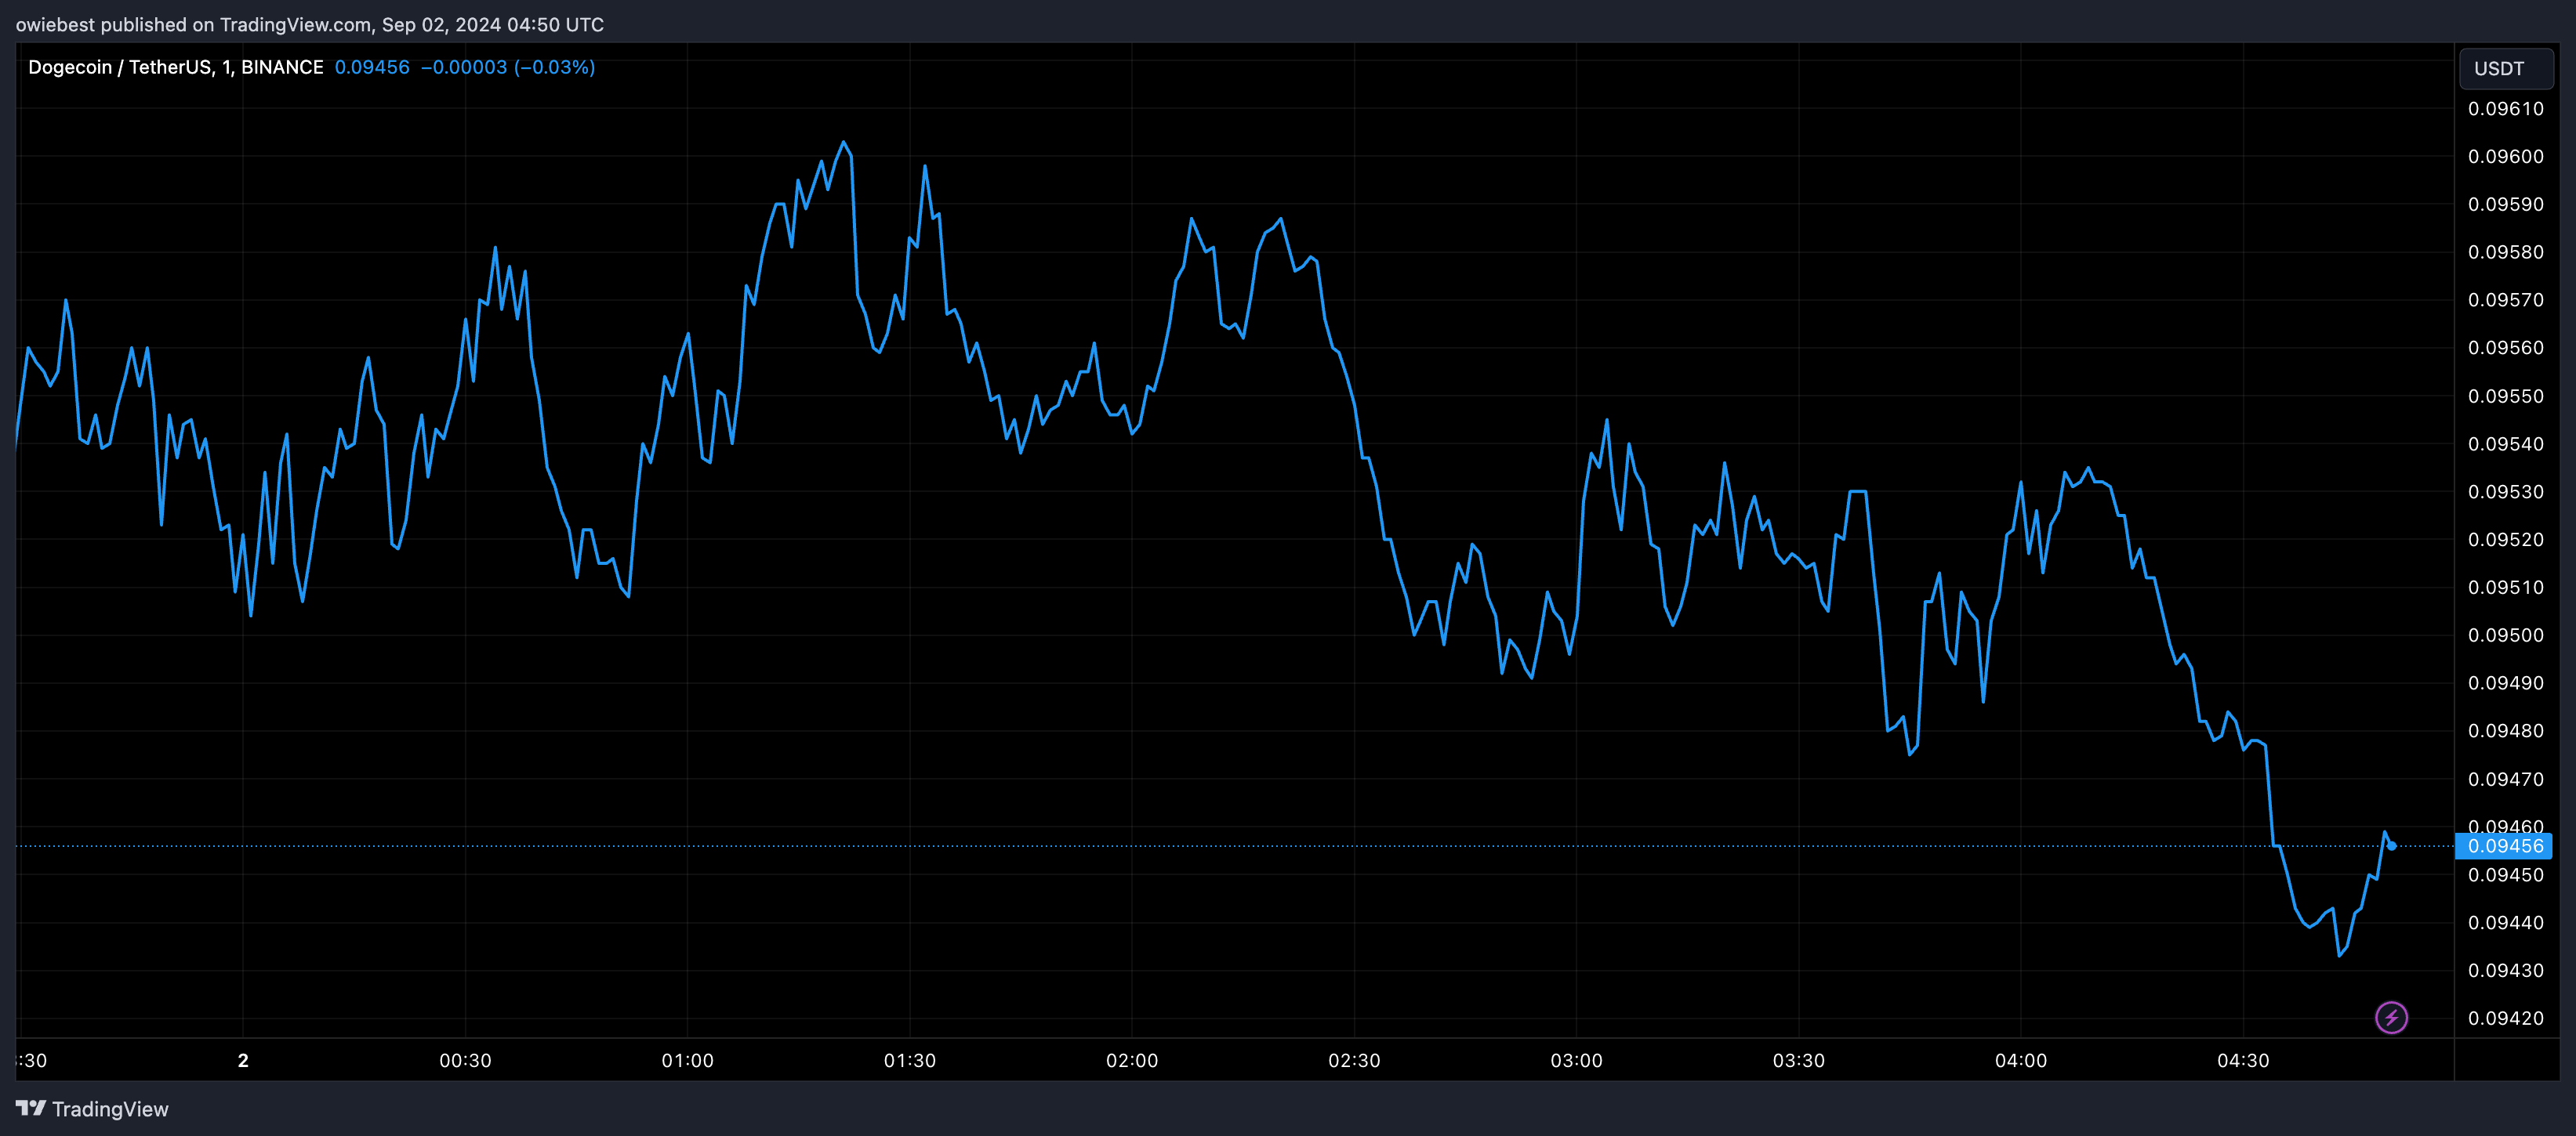The height and width of the screenshot is (1136, 2576).
Task: Click the 0.09450 price axis label
Action: [x=2505, y=874]
